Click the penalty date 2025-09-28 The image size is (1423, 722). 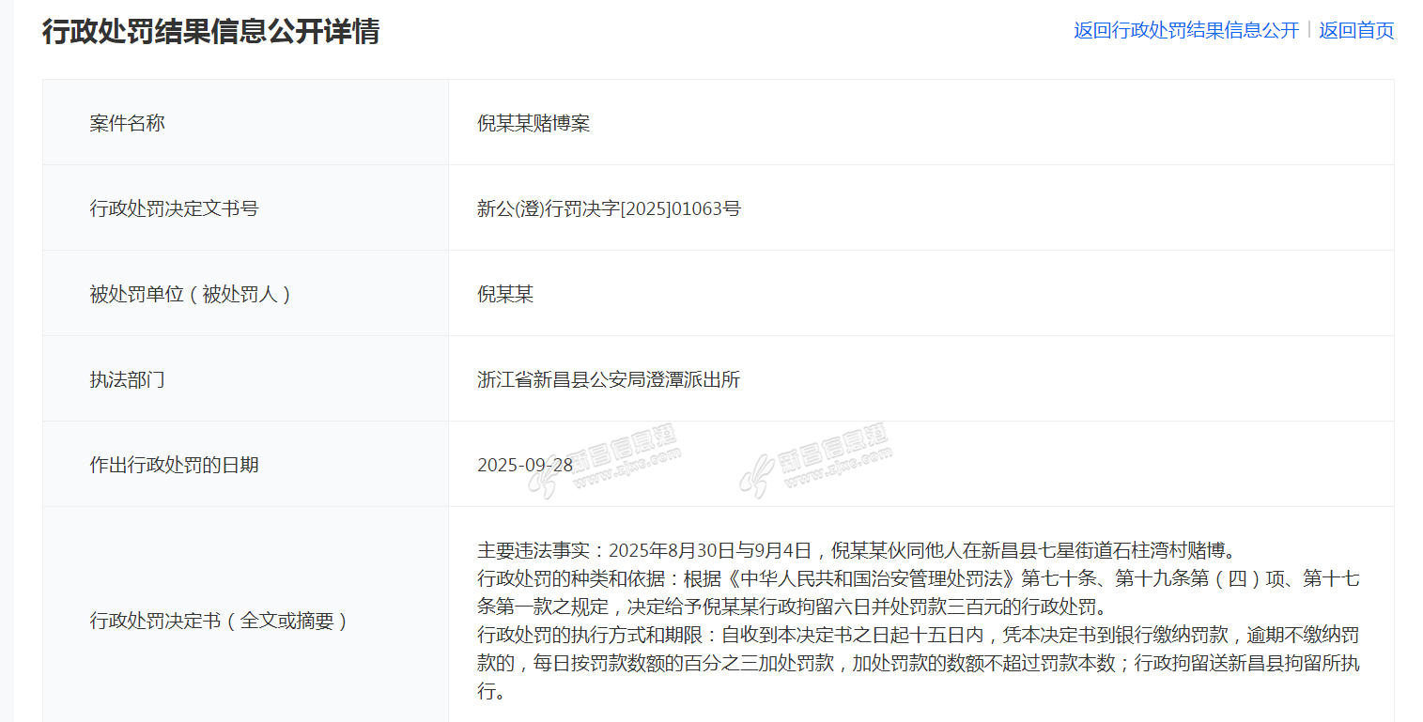pos(524,465)
